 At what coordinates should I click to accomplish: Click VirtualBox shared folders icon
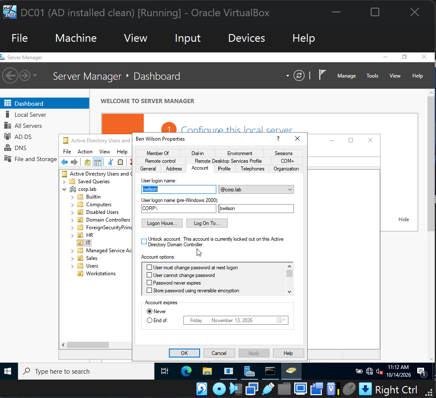(x=284, y=389)
